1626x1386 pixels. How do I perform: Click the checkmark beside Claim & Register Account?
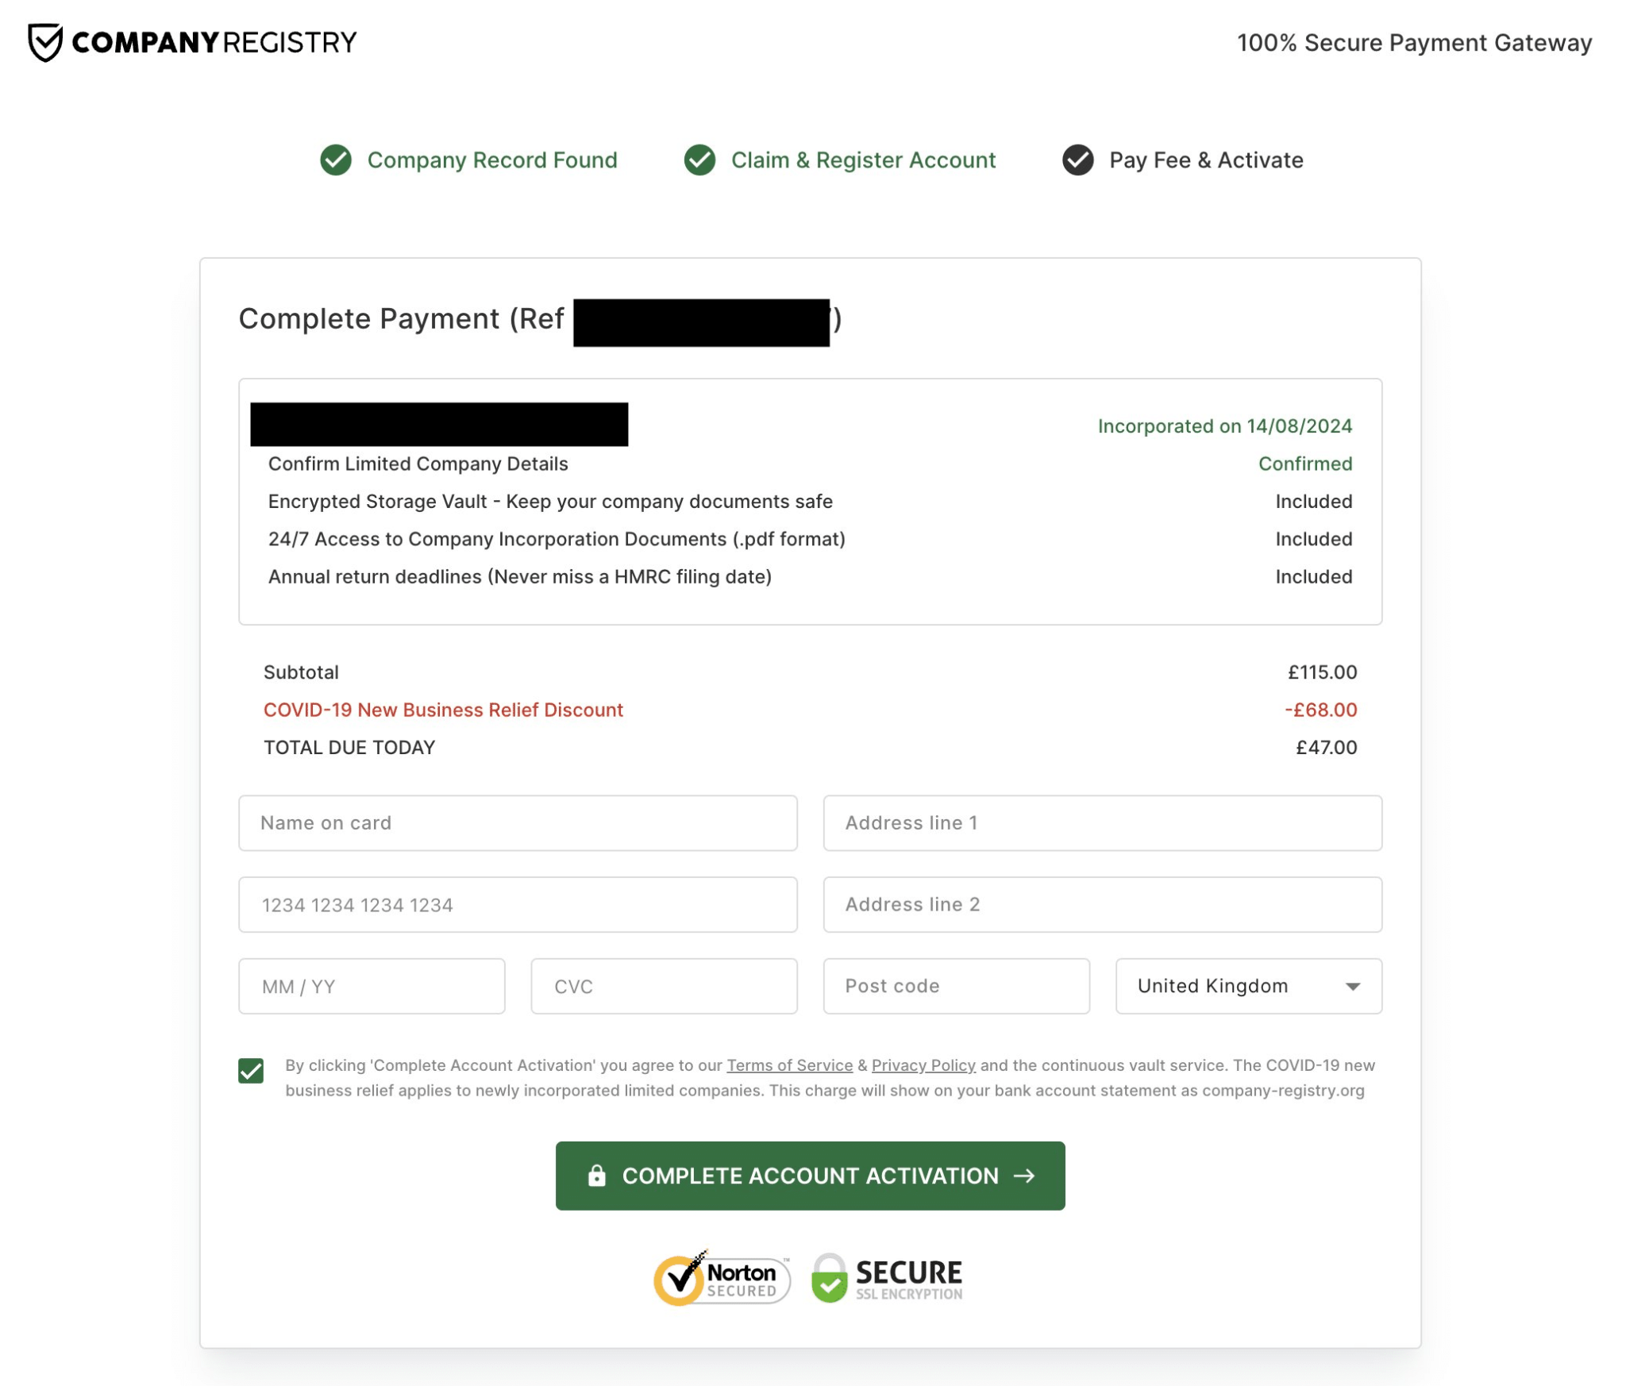(702, 160)
